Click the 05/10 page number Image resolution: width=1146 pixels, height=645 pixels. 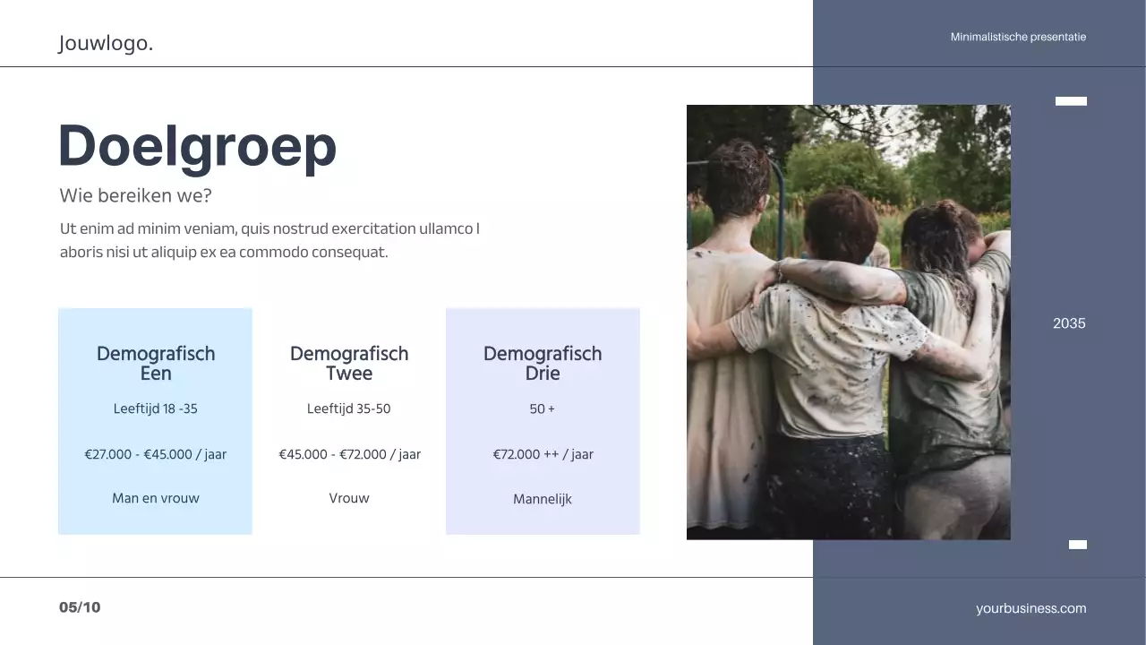point(80,606)
